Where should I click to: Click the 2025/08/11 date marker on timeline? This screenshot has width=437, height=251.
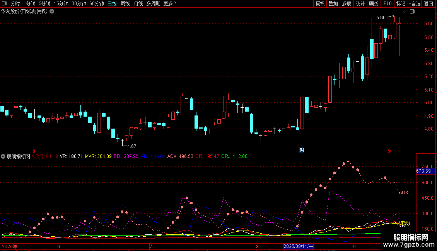pos(298,246)
